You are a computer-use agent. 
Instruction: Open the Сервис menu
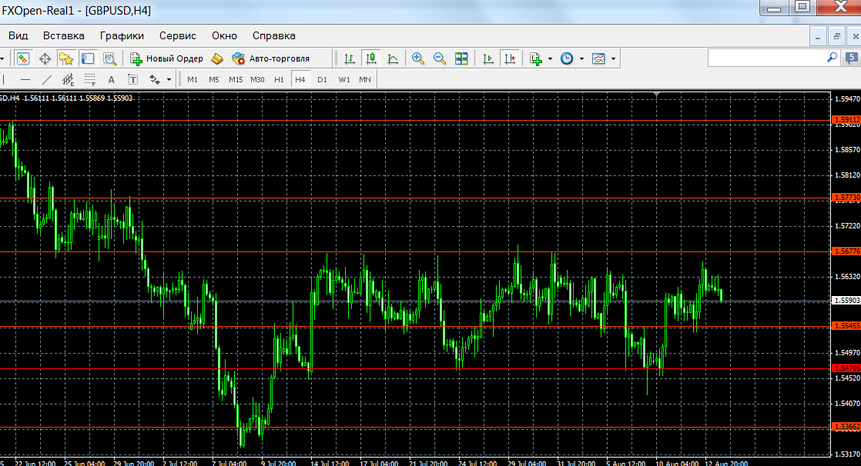click(177, 35)
